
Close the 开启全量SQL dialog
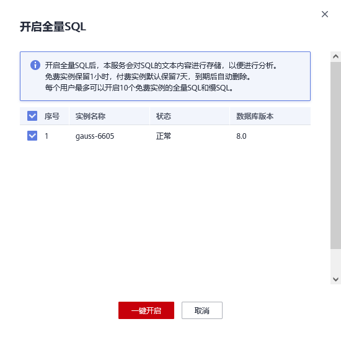pyautogui.click(x=325, y=14)
